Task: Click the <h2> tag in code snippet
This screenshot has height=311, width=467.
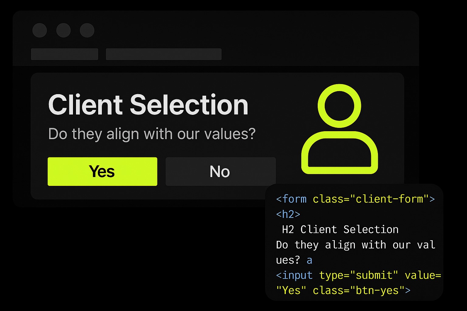Action: click(288, 214)
